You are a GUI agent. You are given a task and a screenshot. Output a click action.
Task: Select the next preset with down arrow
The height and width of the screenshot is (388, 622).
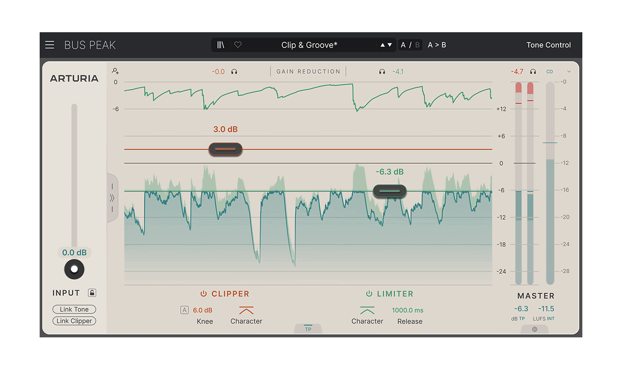click(390, 45)
